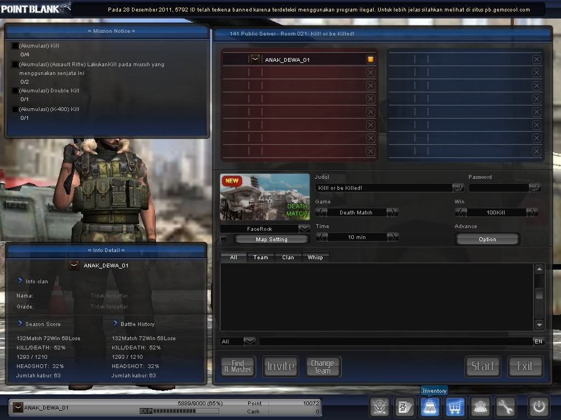561x420 pixels.
Task: Click the power exit icon
Action: 539,406
